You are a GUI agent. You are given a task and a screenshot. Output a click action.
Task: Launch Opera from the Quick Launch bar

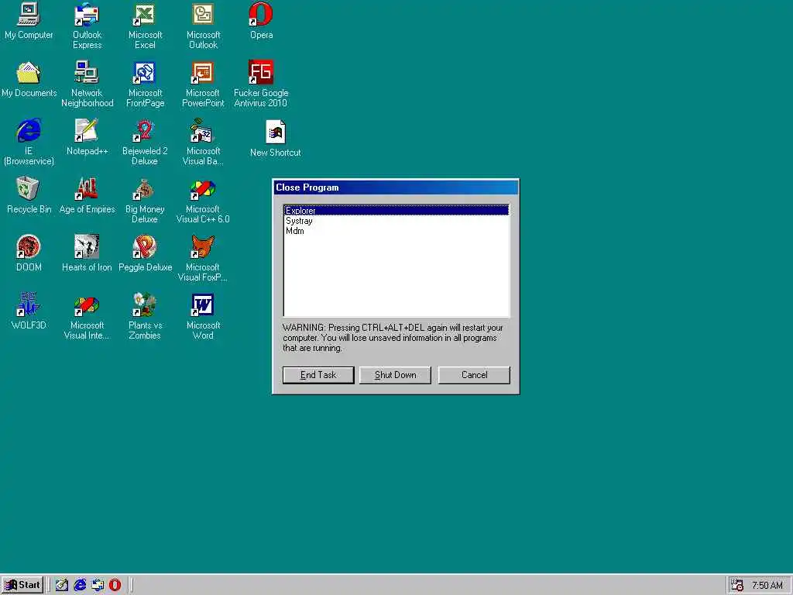115,585
